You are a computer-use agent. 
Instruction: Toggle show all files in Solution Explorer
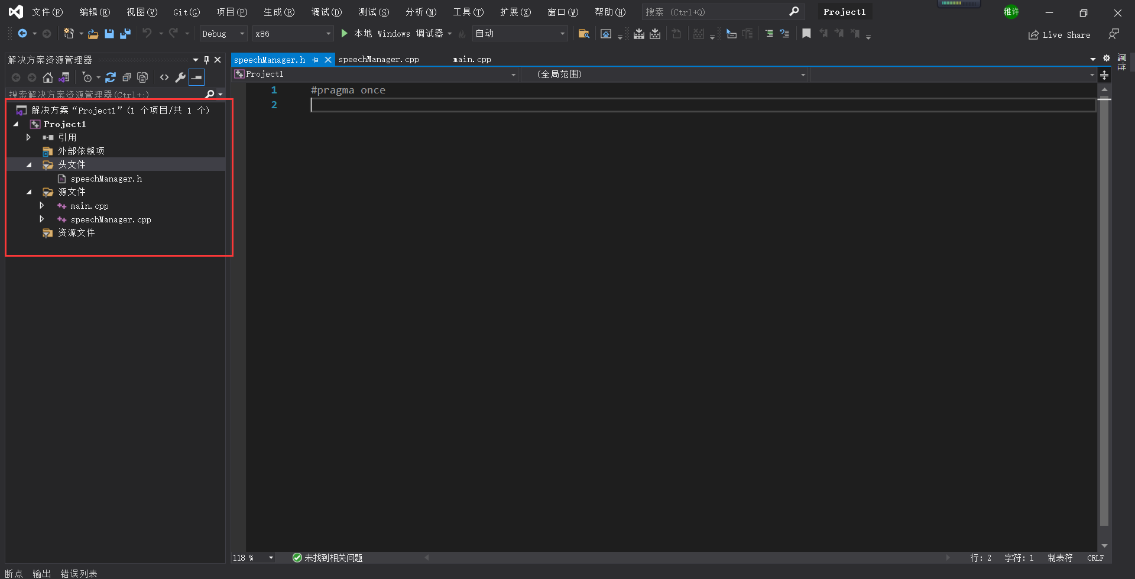[142, 77]
